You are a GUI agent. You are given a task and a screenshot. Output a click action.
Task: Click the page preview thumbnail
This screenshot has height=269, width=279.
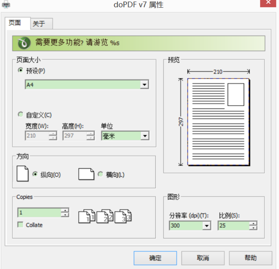click(219, 122)
